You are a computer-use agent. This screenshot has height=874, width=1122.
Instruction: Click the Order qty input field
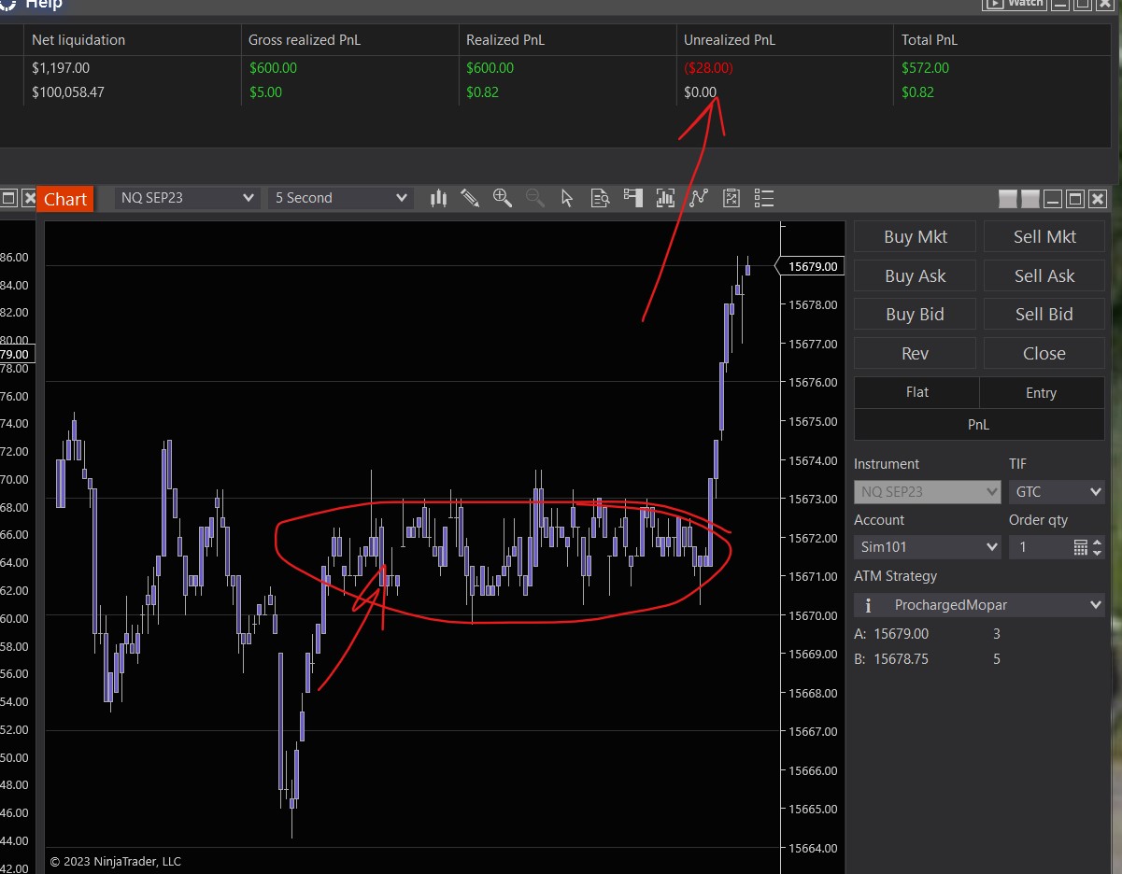[1039, 547]
